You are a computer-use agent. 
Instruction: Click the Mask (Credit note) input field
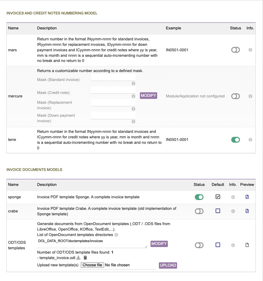[113, 90]
